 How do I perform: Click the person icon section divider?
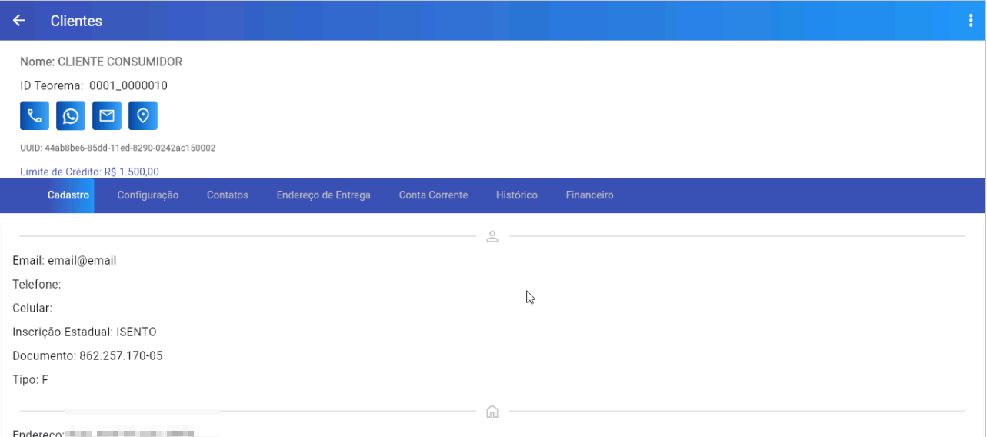(x=492, y=236)
